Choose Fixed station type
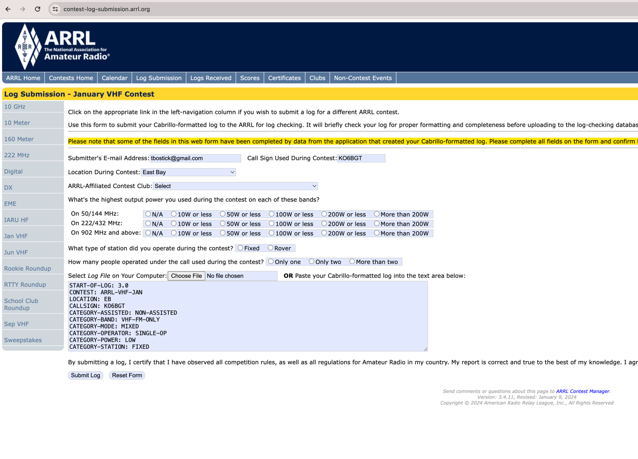The width and height of the screenshot is (638, 459). [240, 248]
